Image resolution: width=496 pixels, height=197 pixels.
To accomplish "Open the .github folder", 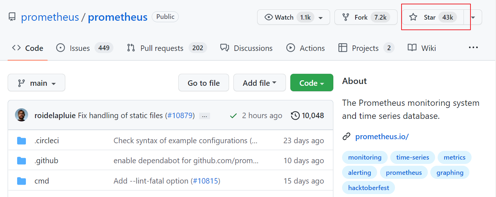I will click(x=46, y=161).
